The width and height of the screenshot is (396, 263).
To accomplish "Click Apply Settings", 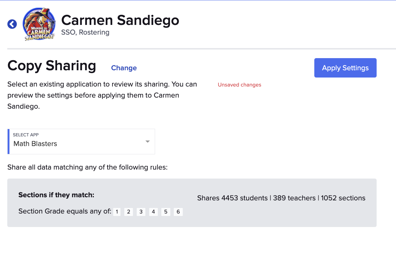I will 345,68.
